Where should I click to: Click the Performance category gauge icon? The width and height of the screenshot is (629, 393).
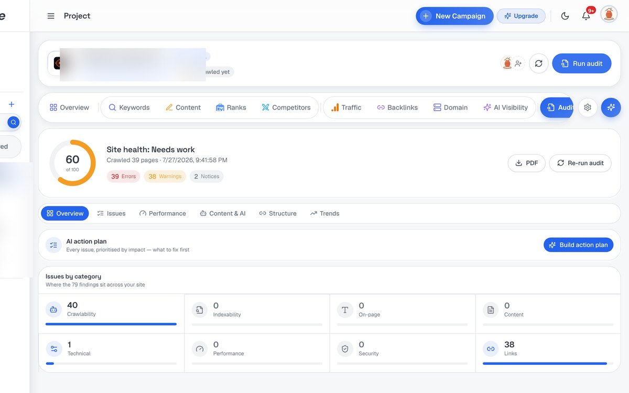[x=199, y=348]
